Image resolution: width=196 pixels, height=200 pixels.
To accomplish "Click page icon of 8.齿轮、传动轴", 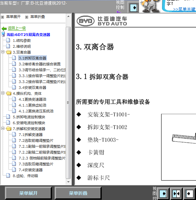I will click(8, 175).
